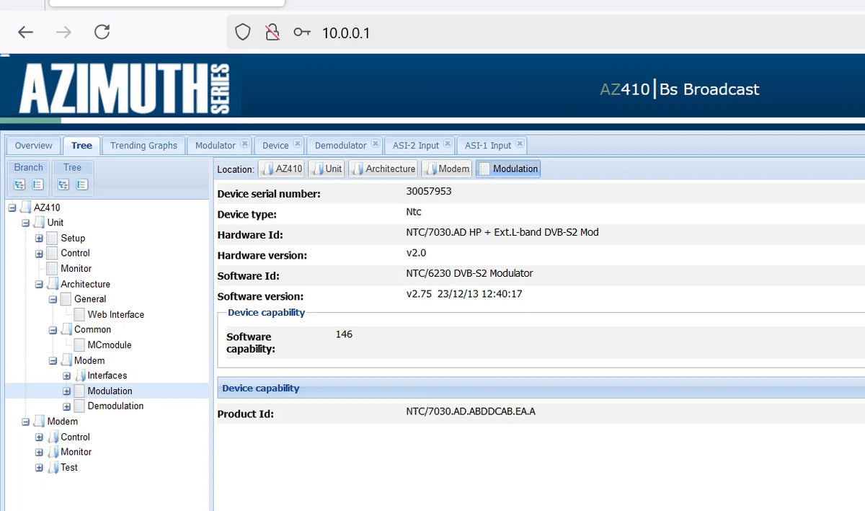Expand the Interfaces tree node
This screenshot has width=865, height=511.
66,376
